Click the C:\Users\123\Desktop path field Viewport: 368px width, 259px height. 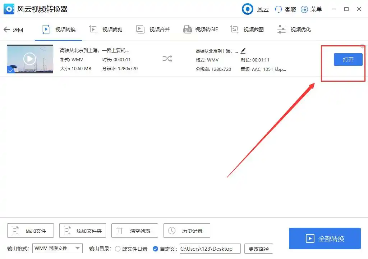click(x=210, y=249)
